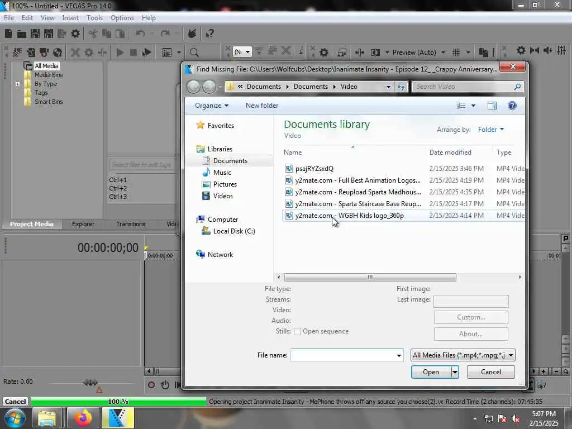Open the Options menu

coord(122,17)
